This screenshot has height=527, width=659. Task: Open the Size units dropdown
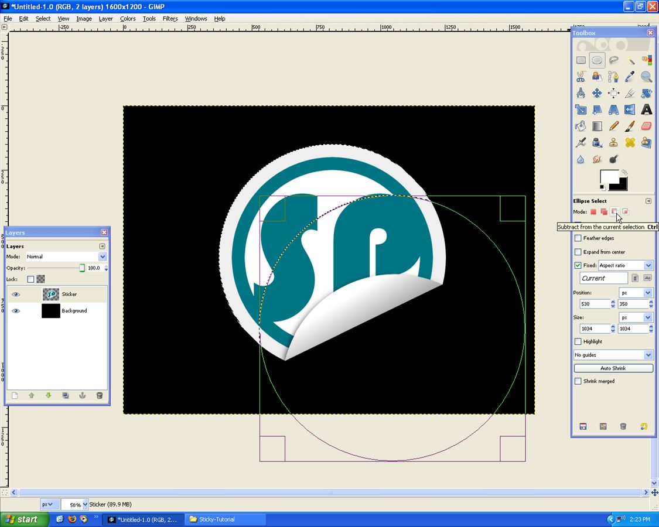point(636,317)
